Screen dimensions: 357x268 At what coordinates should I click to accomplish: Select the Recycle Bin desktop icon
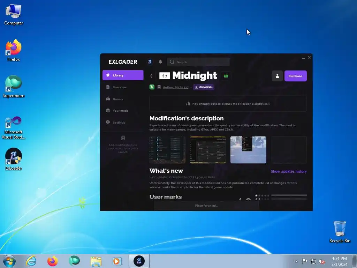[x=340, y=232]
